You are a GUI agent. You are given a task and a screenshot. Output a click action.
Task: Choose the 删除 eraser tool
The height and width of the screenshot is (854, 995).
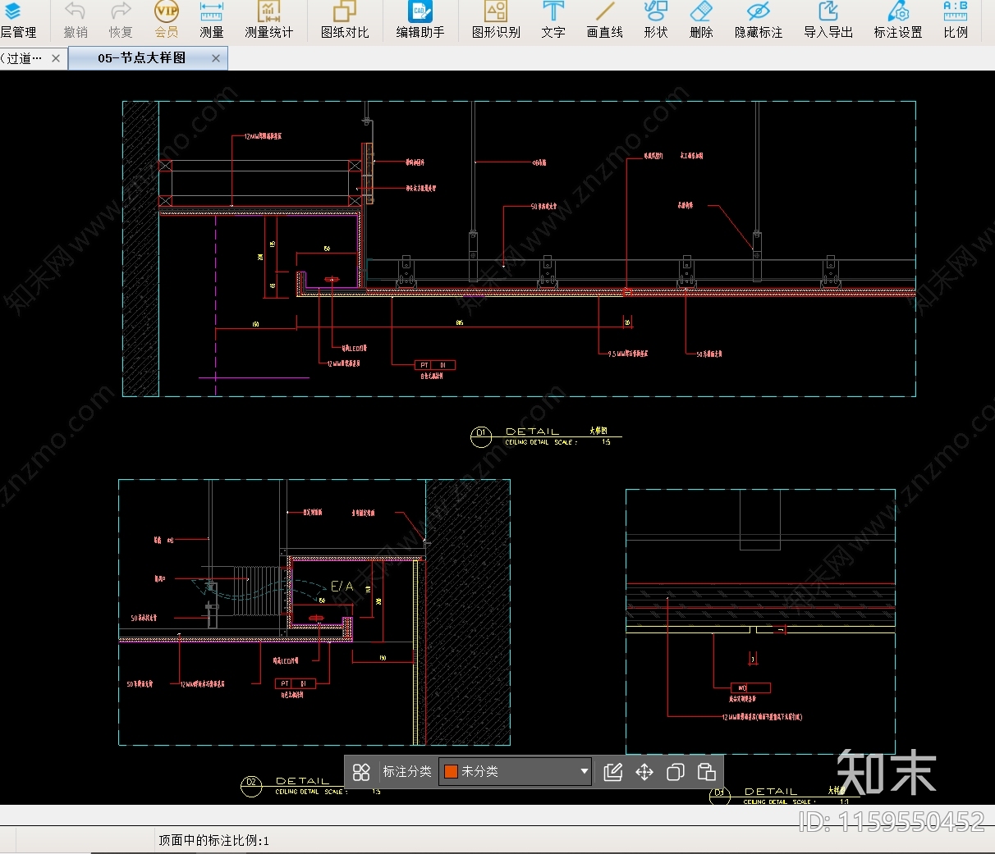[701, 21]
